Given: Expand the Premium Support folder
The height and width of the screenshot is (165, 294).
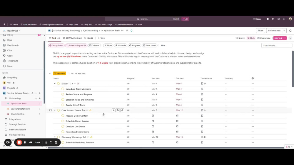Looking at the screenshot, I should click(17, 130).
